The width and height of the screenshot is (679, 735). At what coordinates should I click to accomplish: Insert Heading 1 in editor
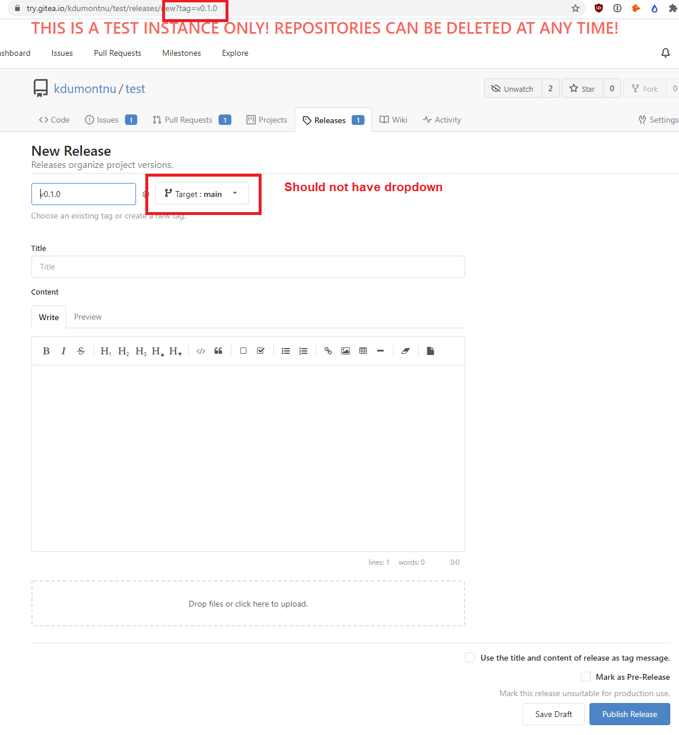click(x=106, y=351)
